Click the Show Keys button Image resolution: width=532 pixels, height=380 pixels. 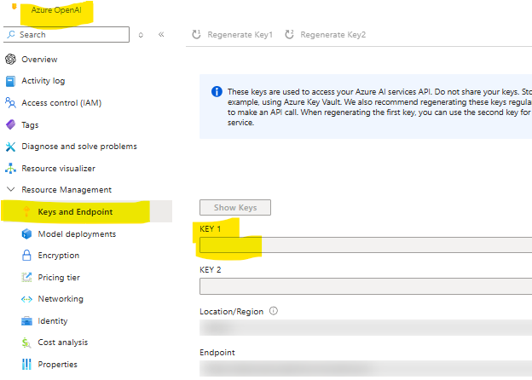click(235, 207)
